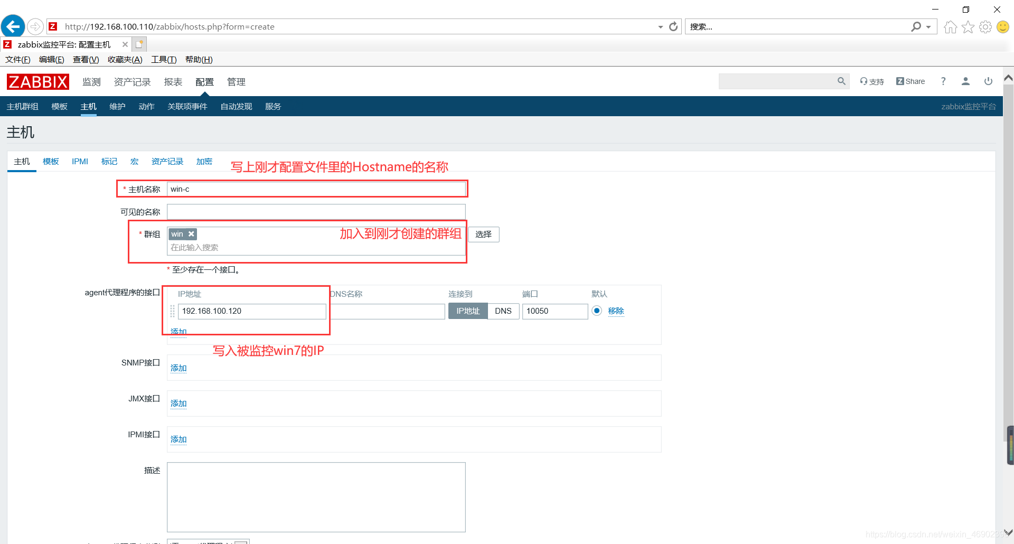Add an IPMI接口 via 添加

tap(179, 439)
